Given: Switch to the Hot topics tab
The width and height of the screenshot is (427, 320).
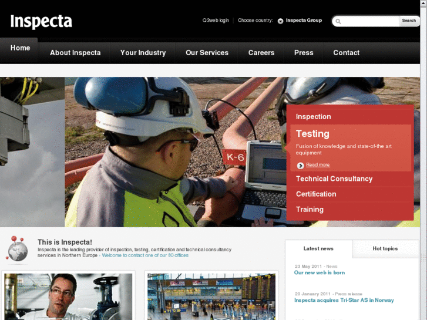Looking at the screenshot, I should coord(385,248).
